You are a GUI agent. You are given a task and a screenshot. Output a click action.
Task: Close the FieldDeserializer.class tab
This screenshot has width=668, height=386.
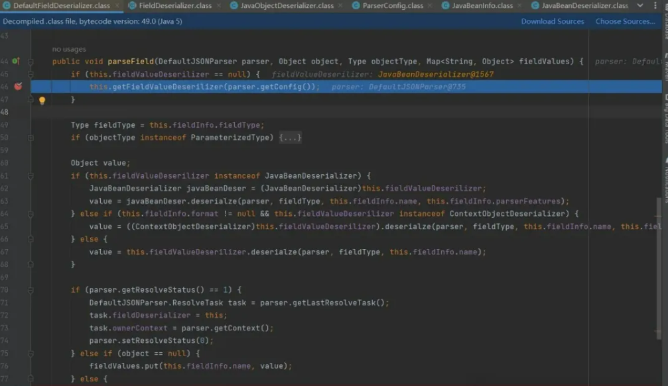218,5
